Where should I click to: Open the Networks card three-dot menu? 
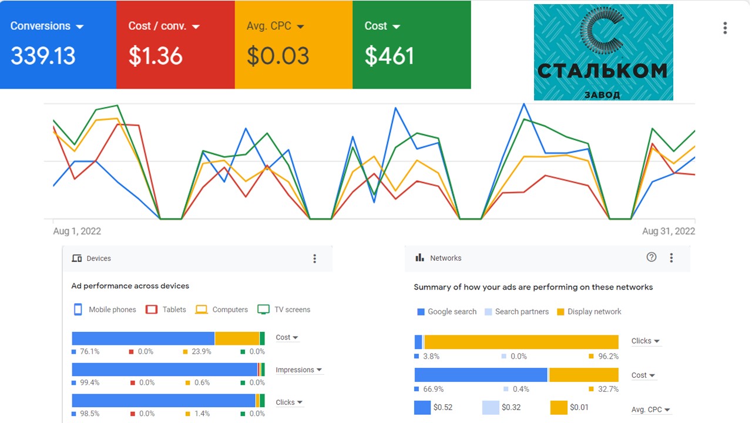coord(671,258)
